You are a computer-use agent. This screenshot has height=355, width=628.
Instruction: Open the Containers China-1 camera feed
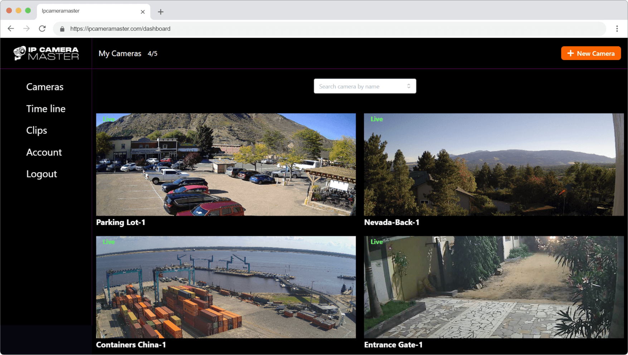tap(226, 287)
